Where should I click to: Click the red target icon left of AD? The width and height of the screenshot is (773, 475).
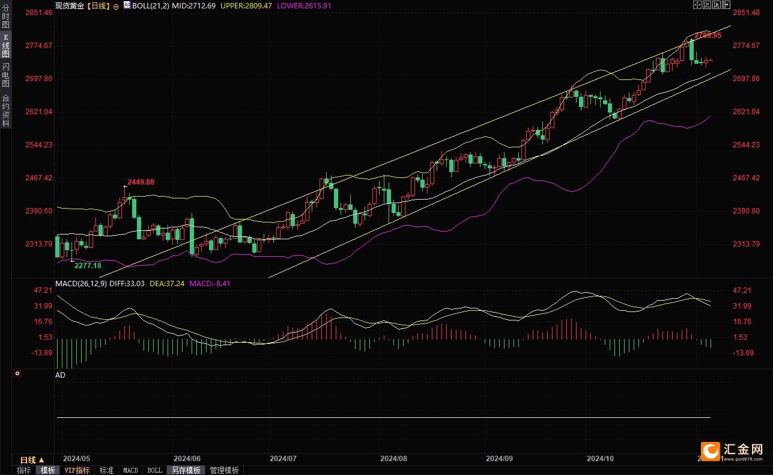point(17,373)
